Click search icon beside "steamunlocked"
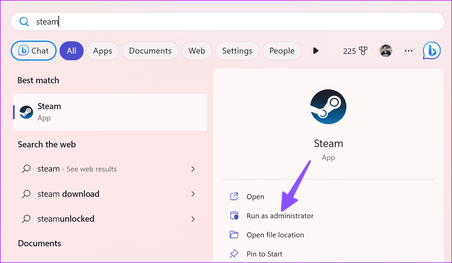 (26, 219)
